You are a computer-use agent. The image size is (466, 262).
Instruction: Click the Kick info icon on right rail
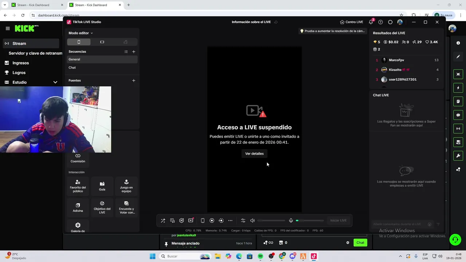(458, 43)
